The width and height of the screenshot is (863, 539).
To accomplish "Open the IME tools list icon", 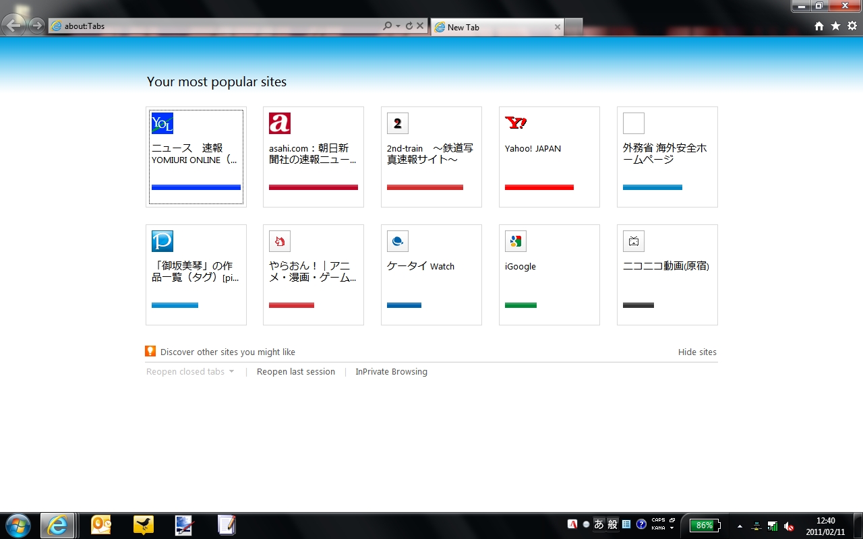I will coord(626,525).
